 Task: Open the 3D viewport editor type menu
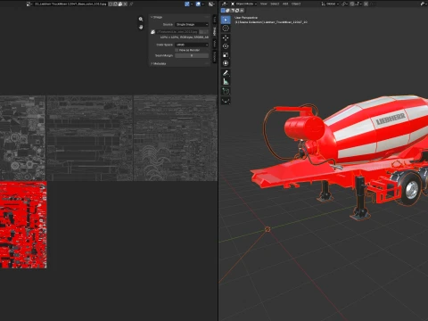225,4
